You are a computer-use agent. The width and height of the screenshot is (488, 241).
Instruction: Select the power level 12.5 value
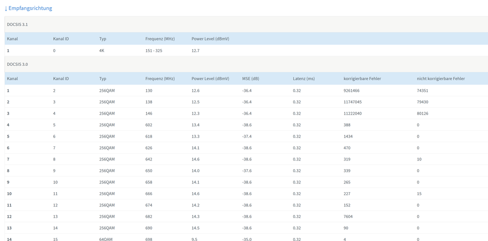tap(195, 102)
